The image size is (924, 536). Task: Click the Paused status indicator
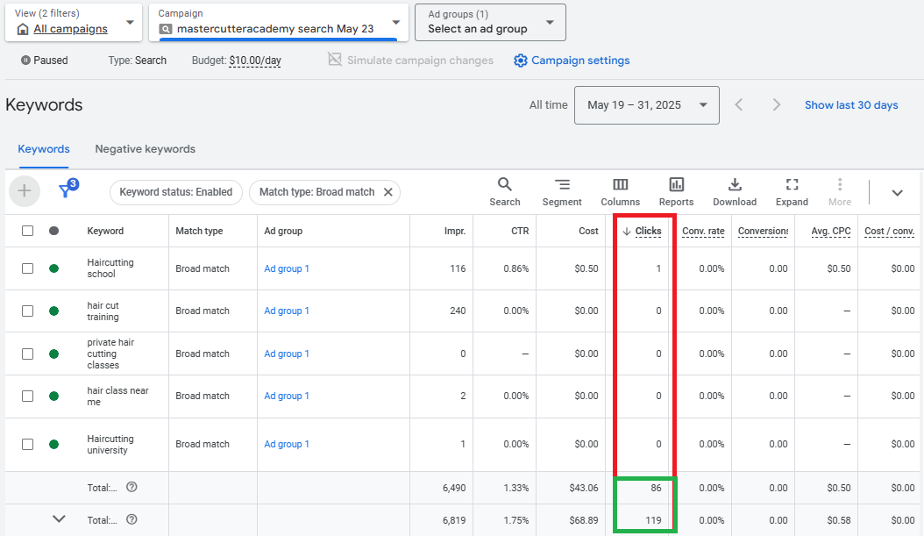(44, 61)
